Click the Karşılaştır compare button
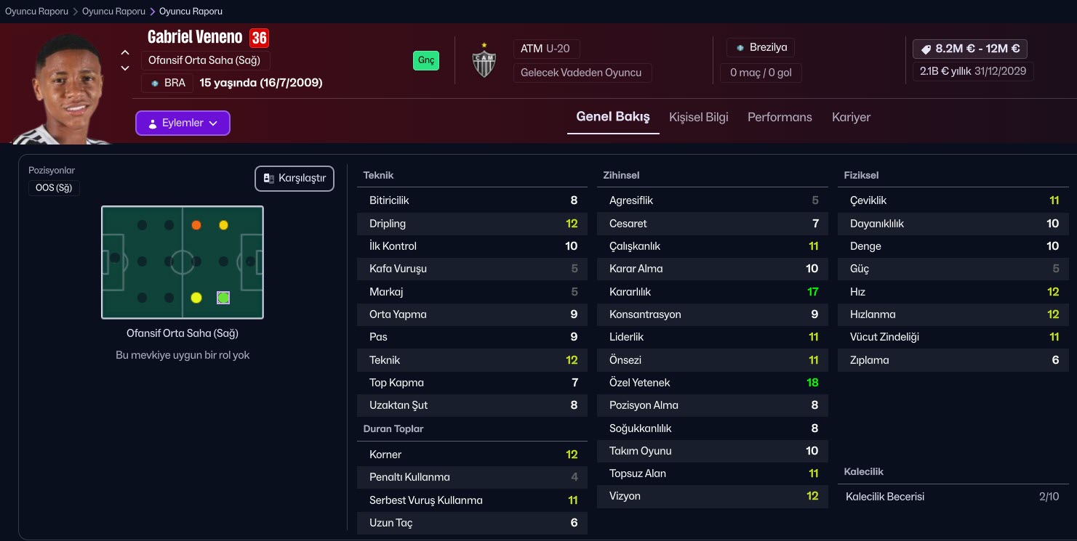 295,179
